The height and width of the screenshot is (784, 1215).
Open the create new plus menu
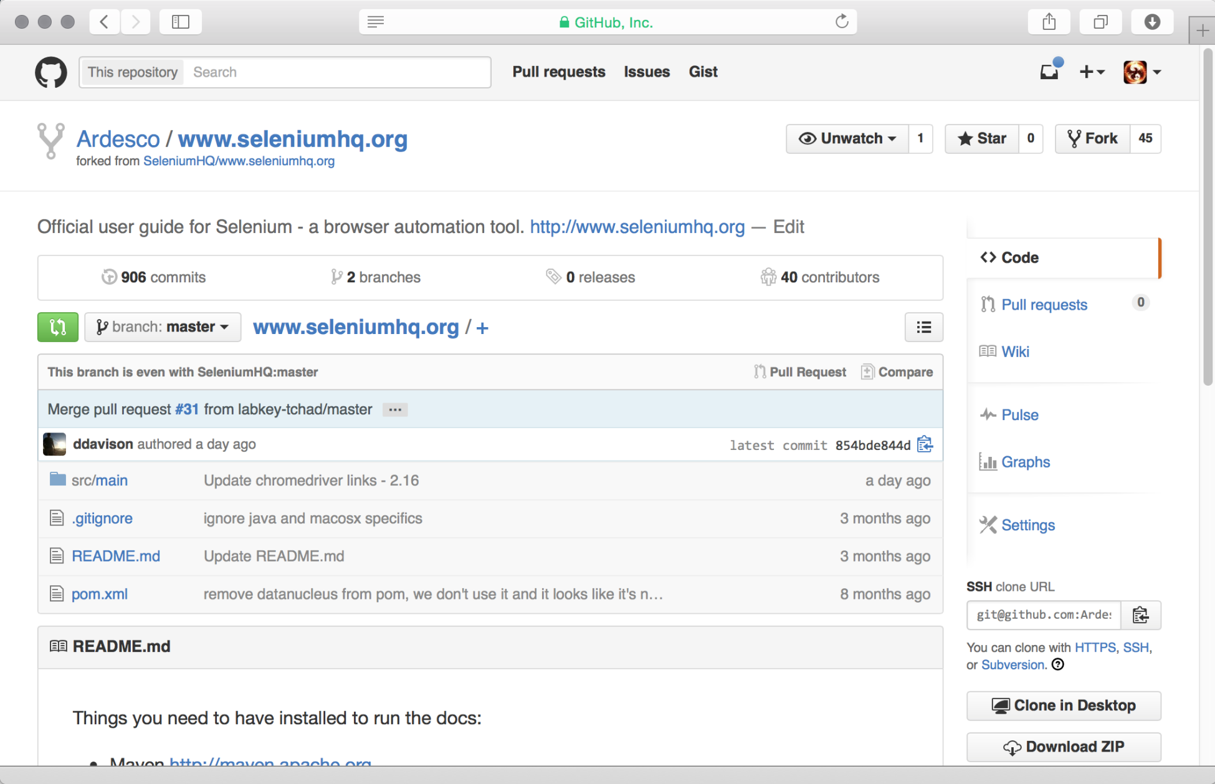1092,72
